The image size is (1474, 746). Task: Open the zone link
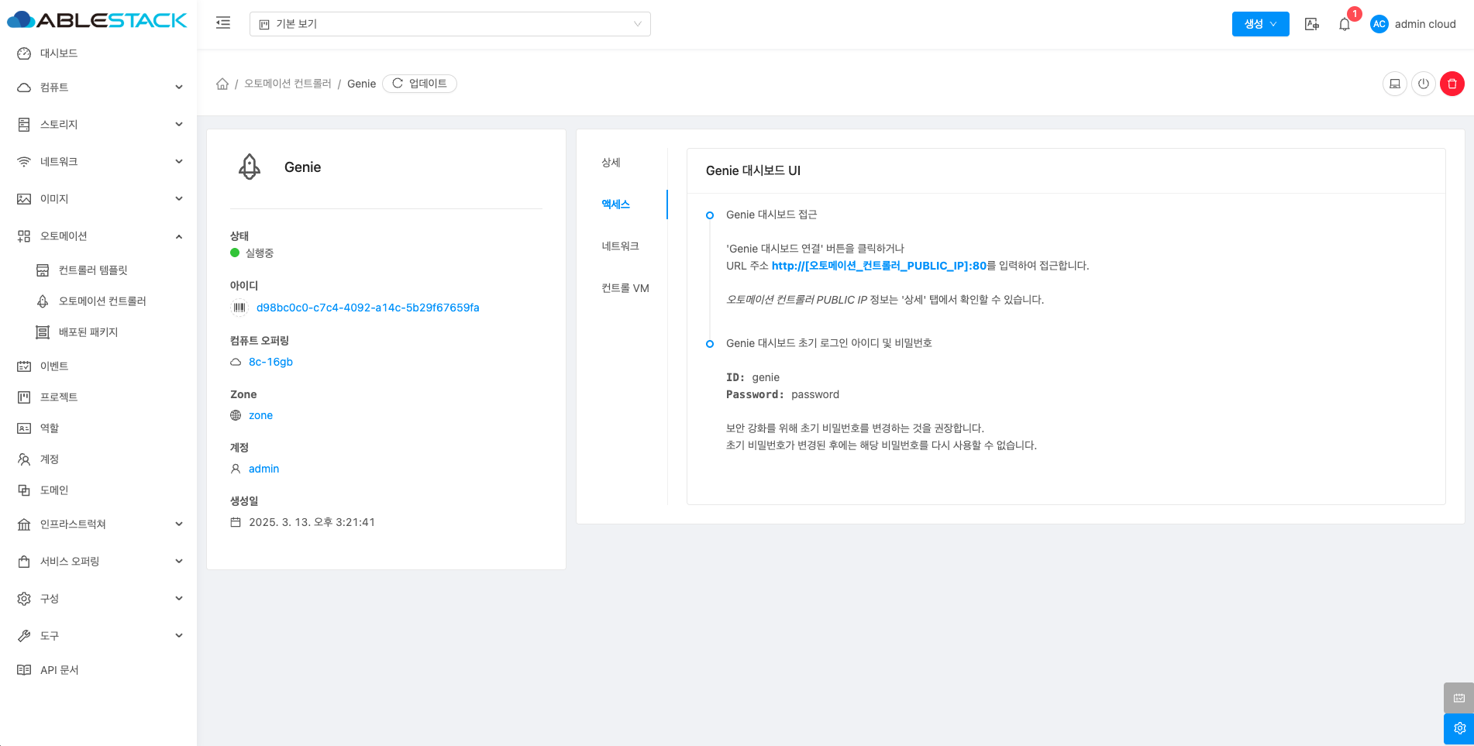pos(260,415)
